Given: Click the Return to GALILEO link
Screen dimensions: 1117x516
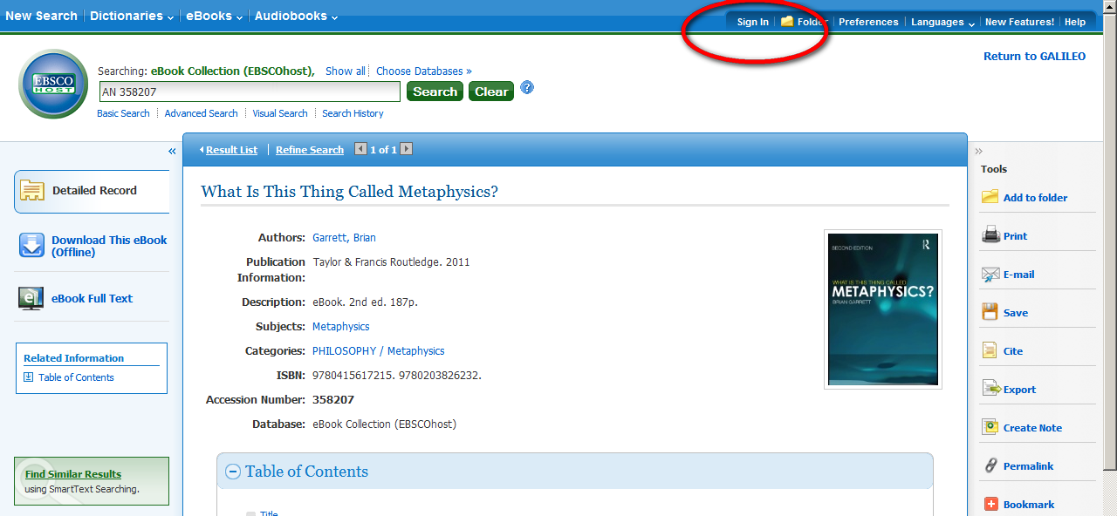Looking at the screenshot, I should point(1035,56).
